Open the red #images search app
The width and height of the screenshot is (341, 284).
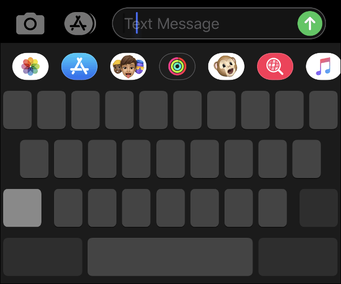[275, 66]
